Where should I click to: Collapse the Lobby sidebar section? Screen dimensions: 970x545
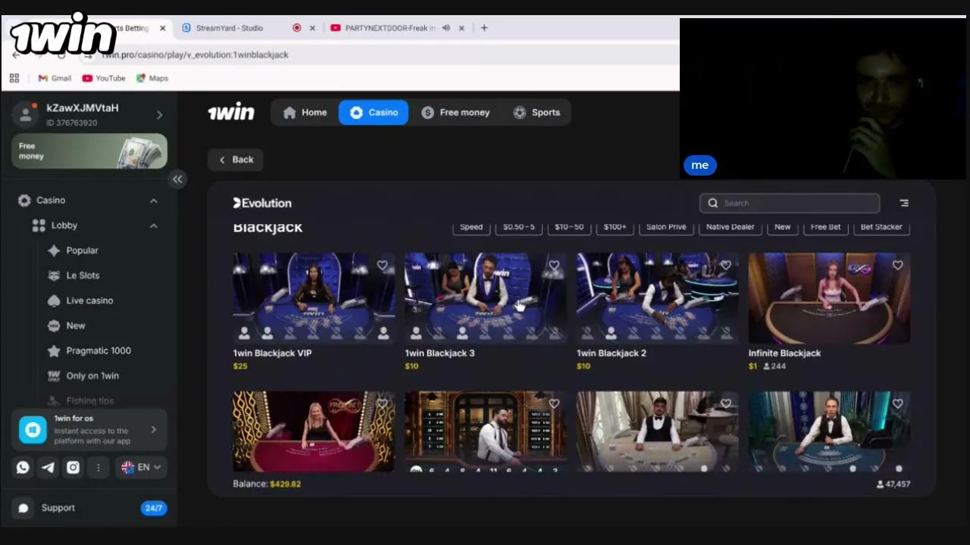coord(154,226)
